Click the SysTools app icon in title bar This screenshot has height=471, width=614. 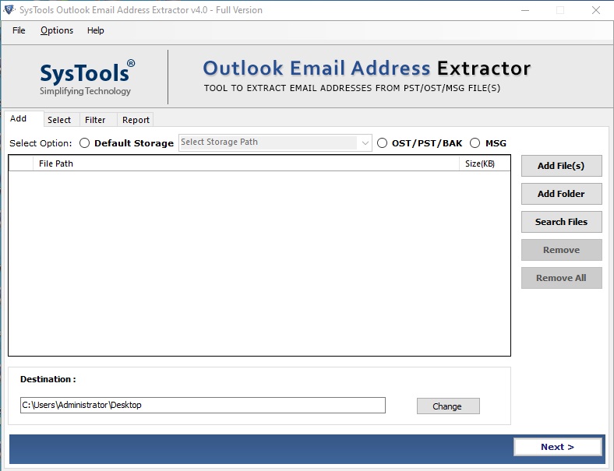click(9, 10)
